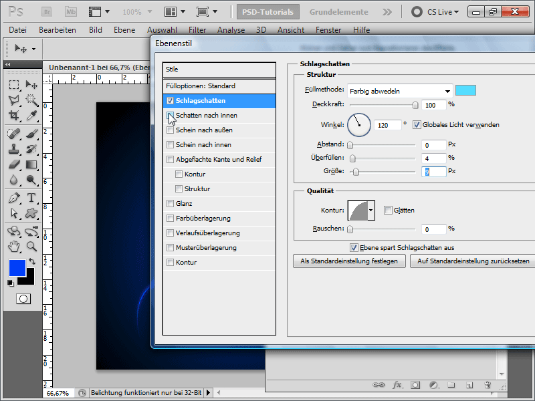Viewport: 535px width, 401px height.
Task: Open the Datei menu
Action: pyautogui.click(x=18, y=30)
